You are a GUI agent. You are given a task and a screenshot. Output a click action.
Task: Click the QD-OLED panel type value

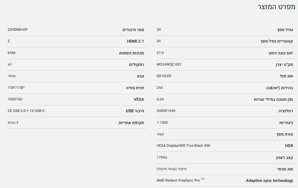click(x=164, y=76)
